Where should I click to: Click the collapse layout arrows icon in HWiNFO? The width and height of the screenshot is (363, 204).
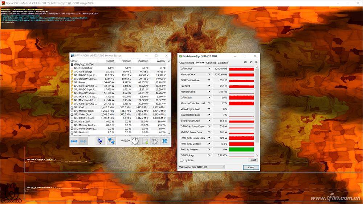(83, 141)
